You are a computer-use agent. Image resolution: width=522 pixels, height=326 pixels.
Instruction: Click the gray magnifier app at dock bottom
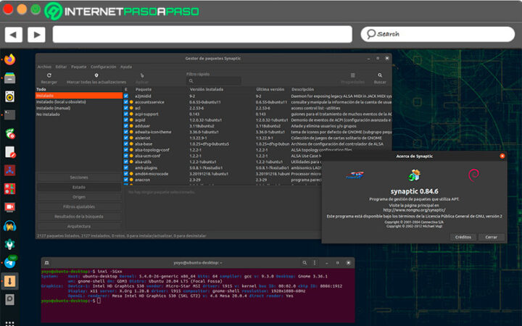coord(9,300)
